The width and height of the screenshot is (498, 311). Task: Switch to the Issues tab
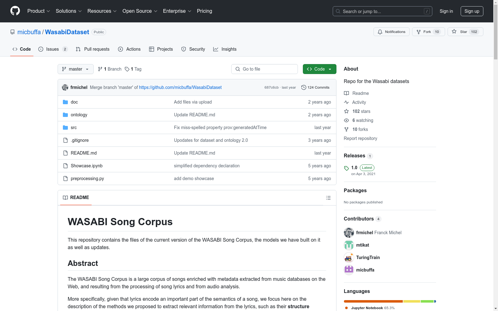point(53,49)
